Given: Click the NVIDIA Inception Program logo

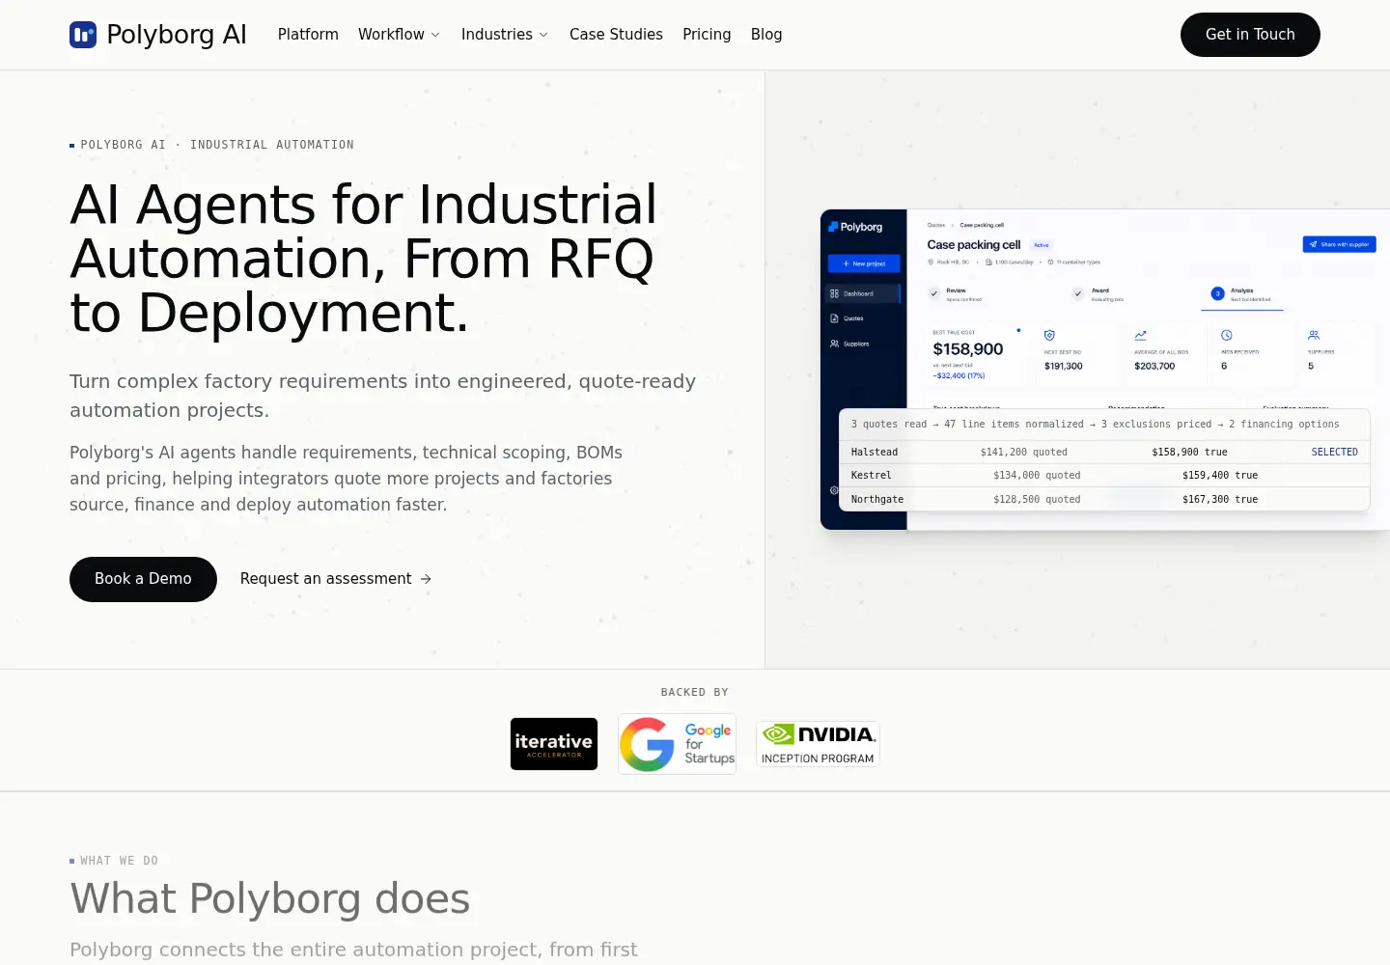Looking at the screenshot, I should pos(818,744).
